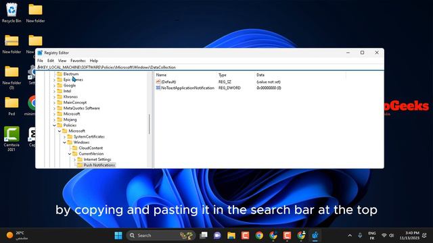Viewport: 433px width, 243px height.
Task: Select the Khronos folder icon
Action: pyautogui.click(x=60, y=97)
